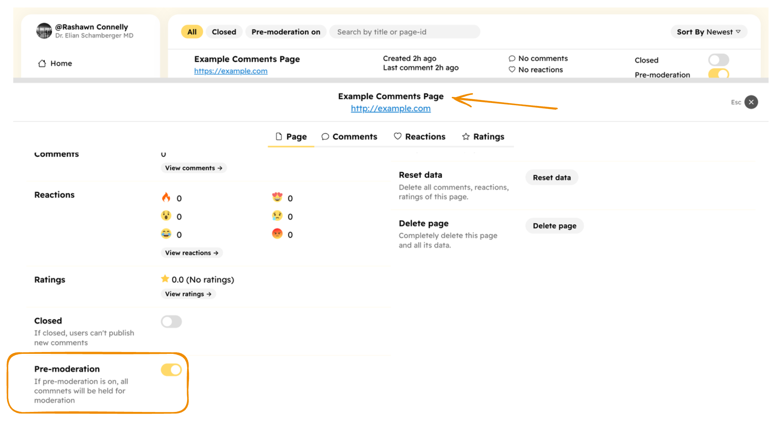Click the search by title field

[x=404, y=32]
